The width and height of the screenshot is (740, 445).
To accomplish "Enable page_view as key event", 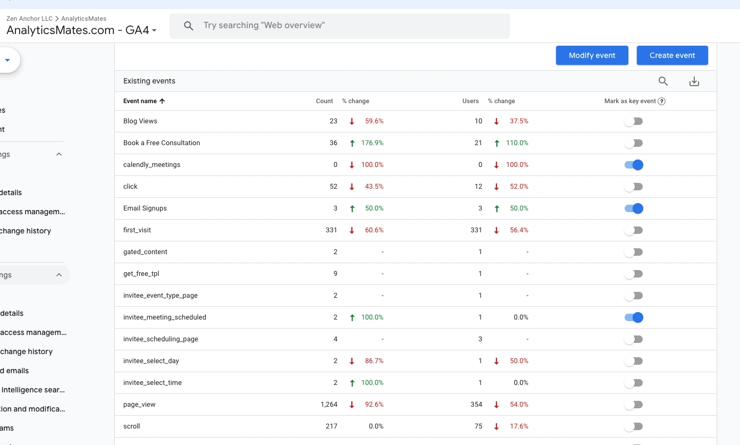I will [633, 404].
